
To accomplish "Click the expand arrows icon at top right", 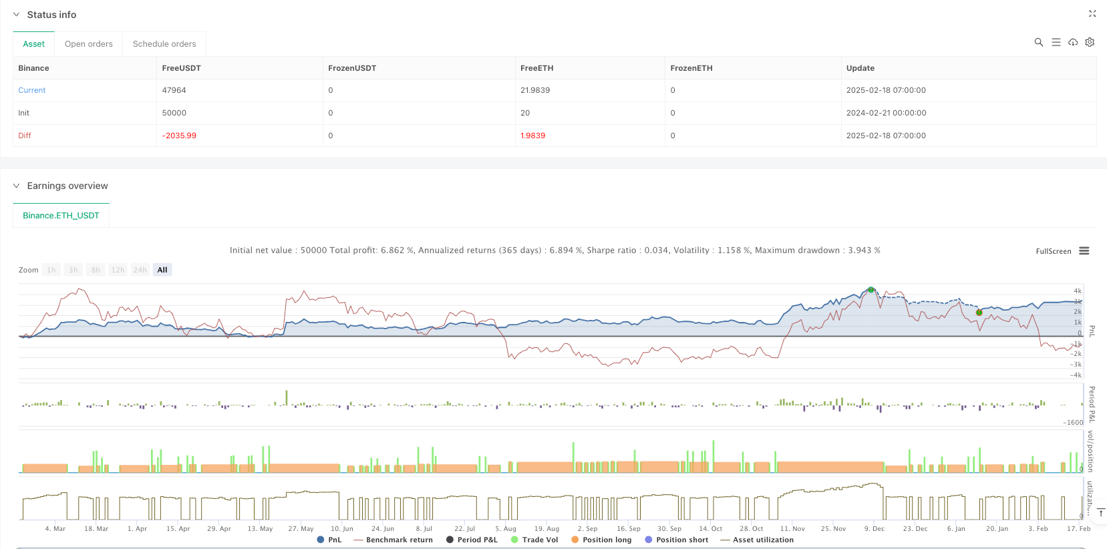I will [1092, 14].
